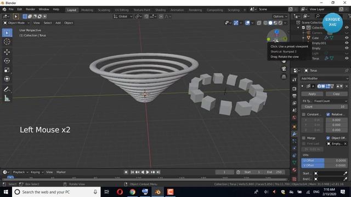Open the Material properties tab
The height and width of the screenshot is (197, 351).
coord(295,170)
